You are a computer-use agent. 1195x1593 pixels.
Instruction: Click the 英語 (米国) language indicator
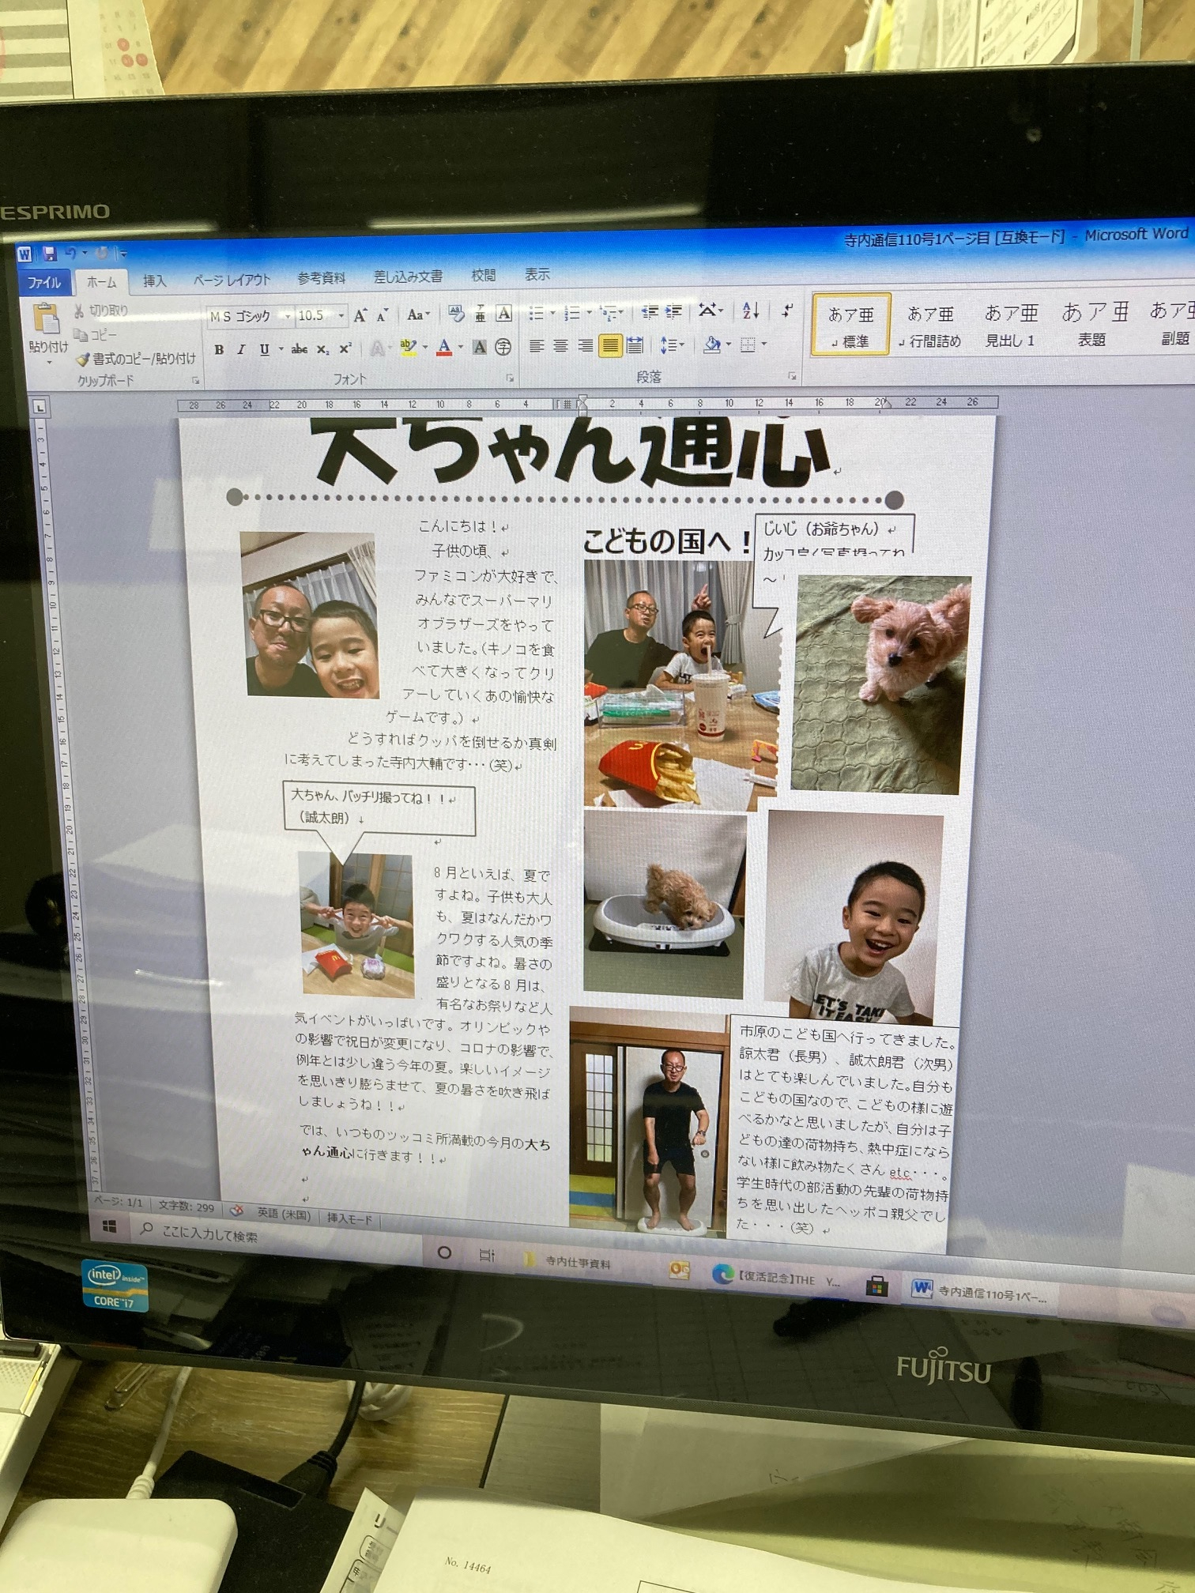point(283,1214)
